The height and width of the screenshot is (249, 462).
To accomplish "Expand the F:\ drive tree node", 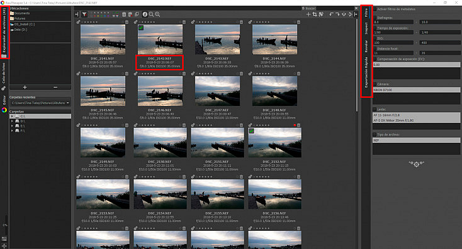I will (12, 130).
